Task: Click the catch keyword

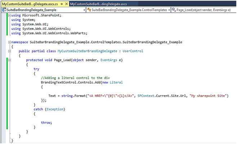Action: point(38,109)
